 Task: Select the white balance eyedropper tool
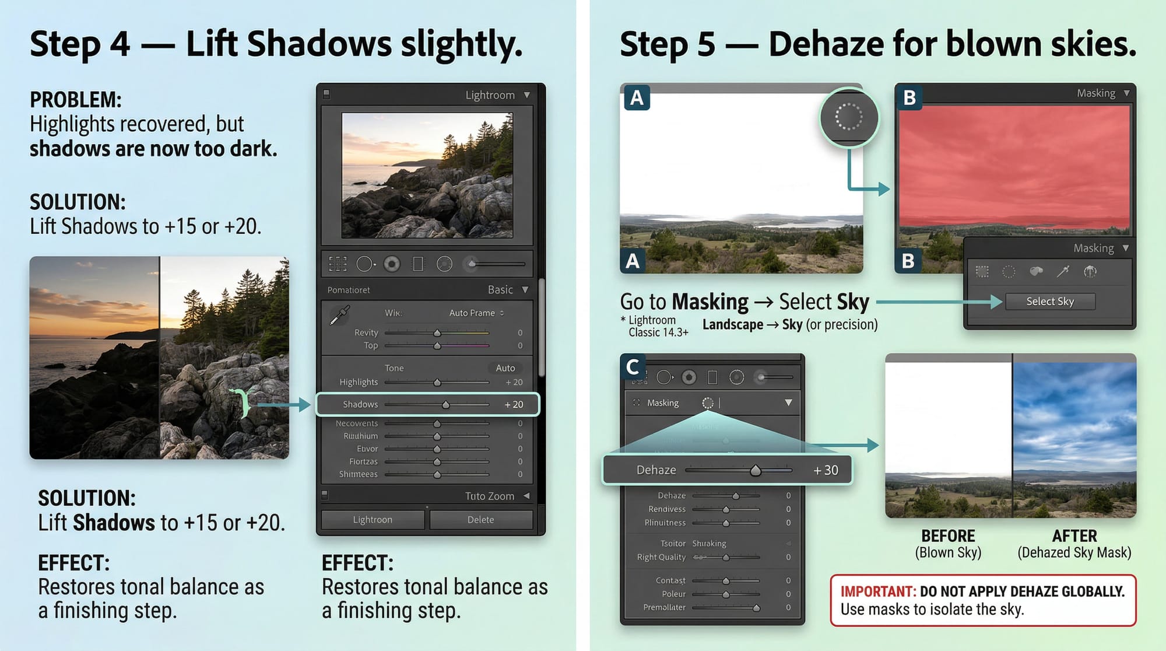(339, 316)
